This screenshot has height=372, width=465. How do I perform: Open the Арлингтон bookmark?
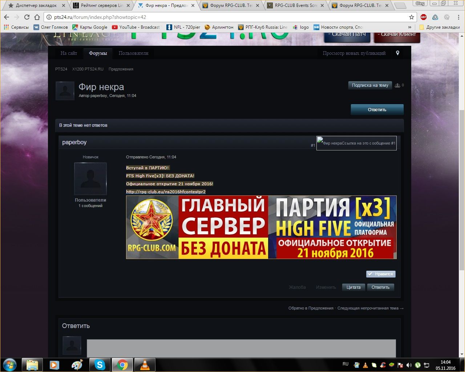(x=219, y=27)
